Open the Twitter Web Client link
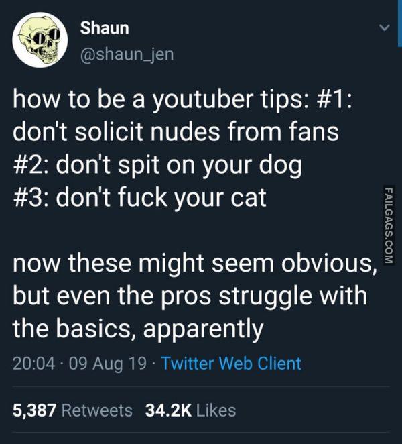402x444 pixels. pos(231,364)
